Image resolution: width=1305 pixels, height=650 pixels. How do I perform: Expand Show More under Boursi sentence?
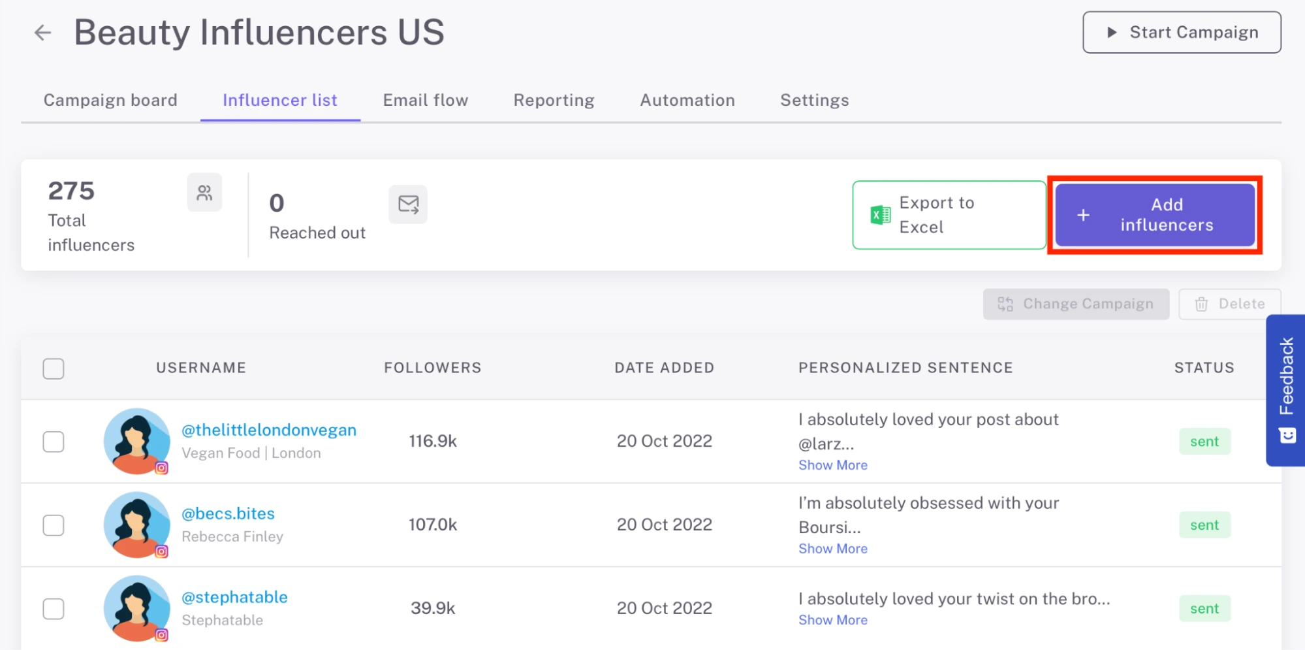click(833, 549)
